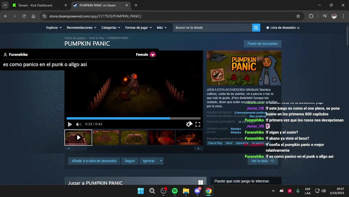This screenshot has height=197, width=349.
Task: Click the Seguir button
Action: 130,161
